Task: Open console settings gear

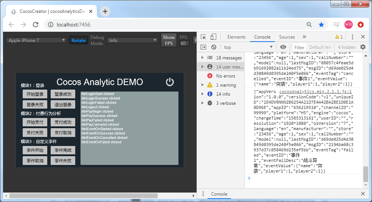Action: point(363,47)
